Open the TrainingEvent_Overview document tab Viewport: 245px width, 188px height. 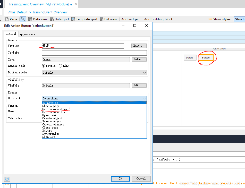click(39, 4)
